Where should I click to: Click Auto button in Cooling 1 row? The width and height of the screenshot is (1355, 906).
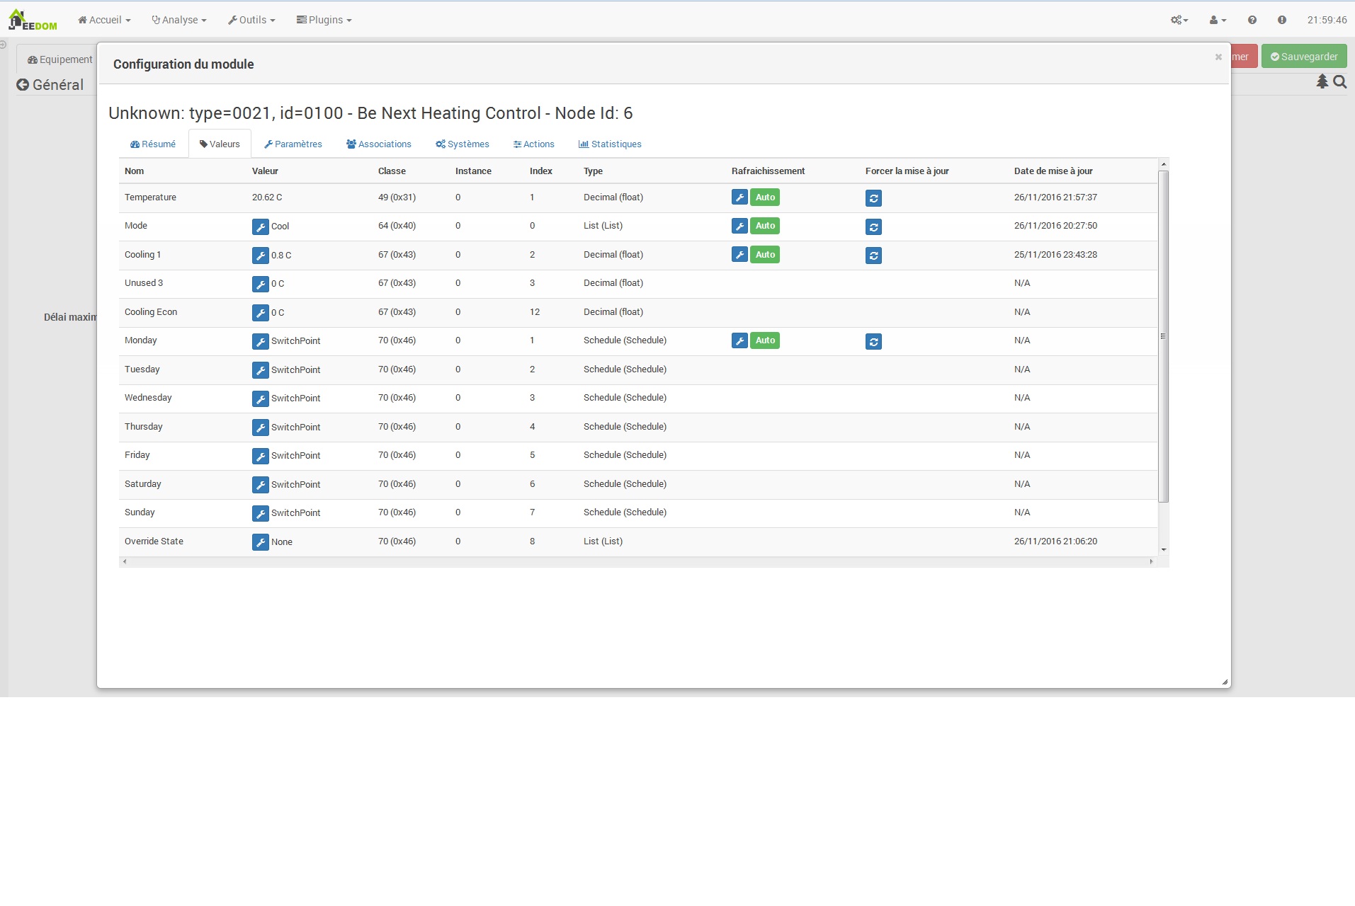click(x=765, y=255)
